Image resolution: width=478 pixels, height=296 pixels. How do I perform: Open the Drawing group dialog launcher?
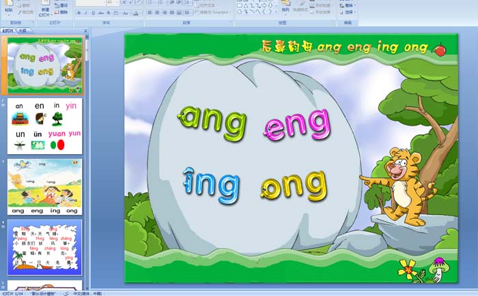(x=334, y=23)
